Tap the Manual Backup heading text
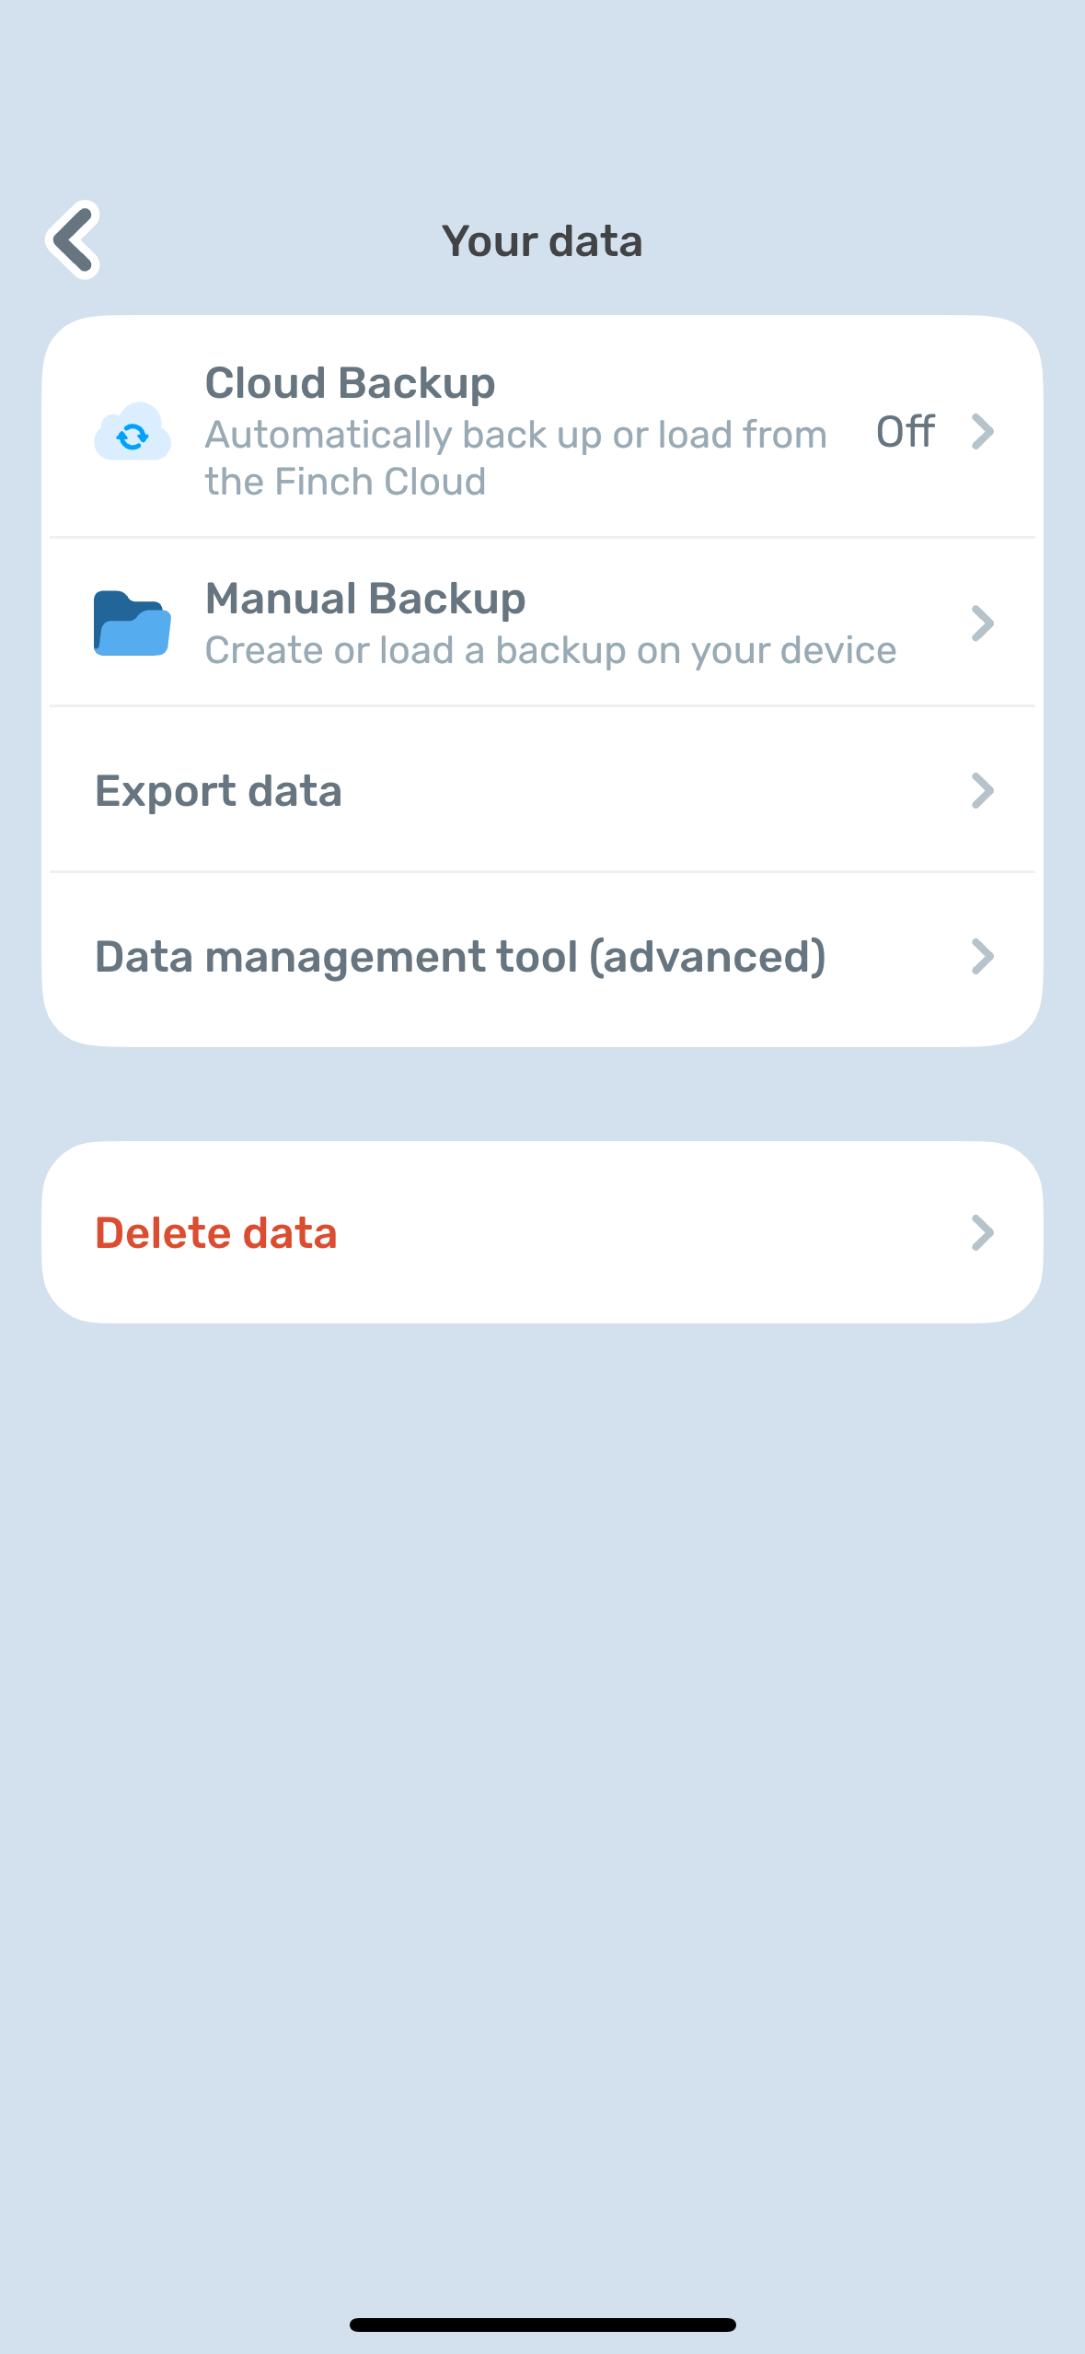 (365, 598)
